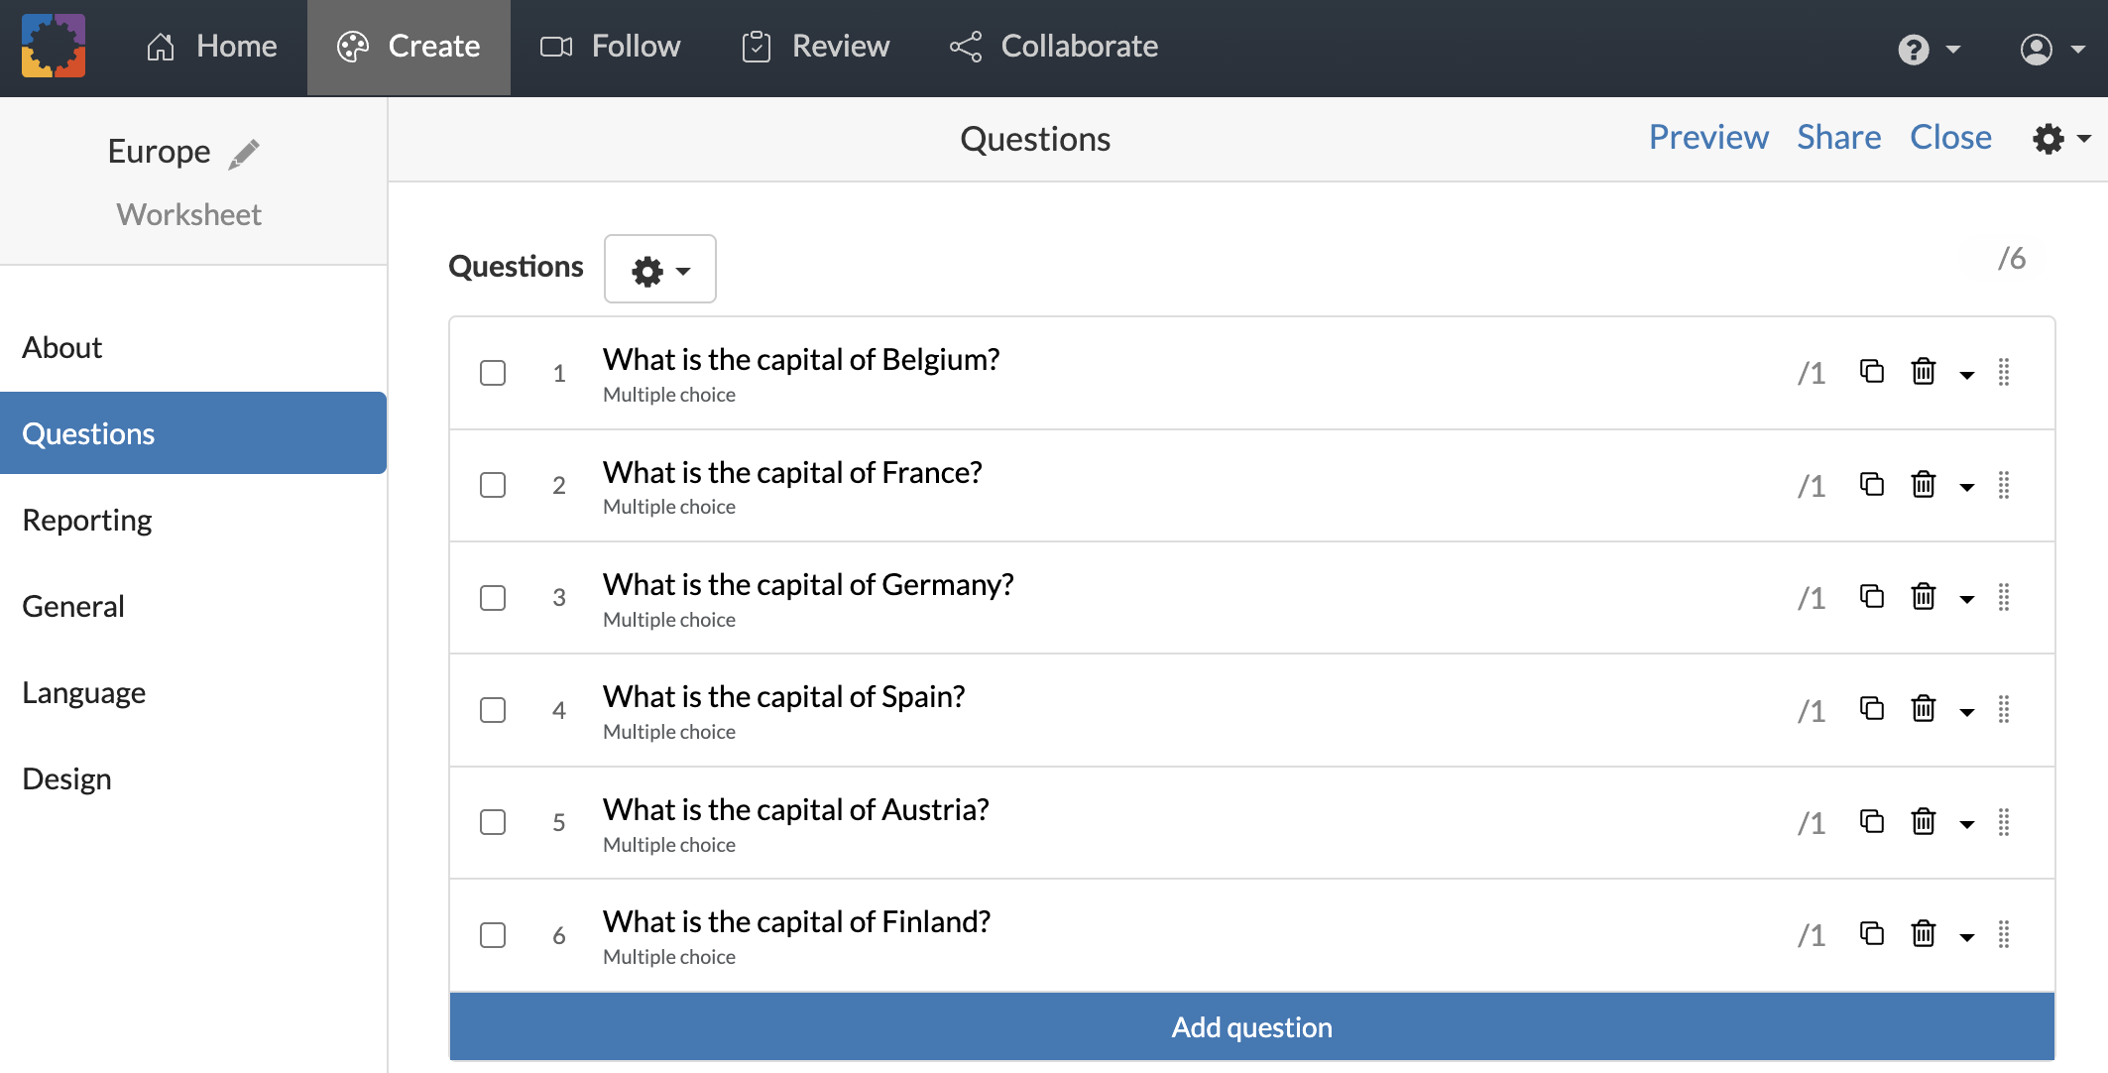This screenshot has width=2108, height=1073.
Task: Open the Collaborate menu item
Action: [1054, 46]
